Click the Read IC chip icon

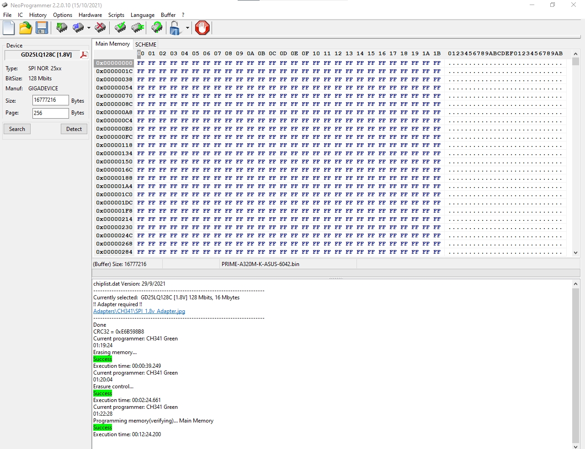(62, 28)
